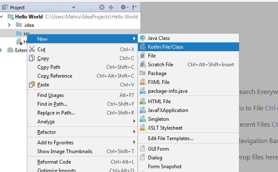
Task: Open the Refactor submenu
Action: click(x=46, y=132)
